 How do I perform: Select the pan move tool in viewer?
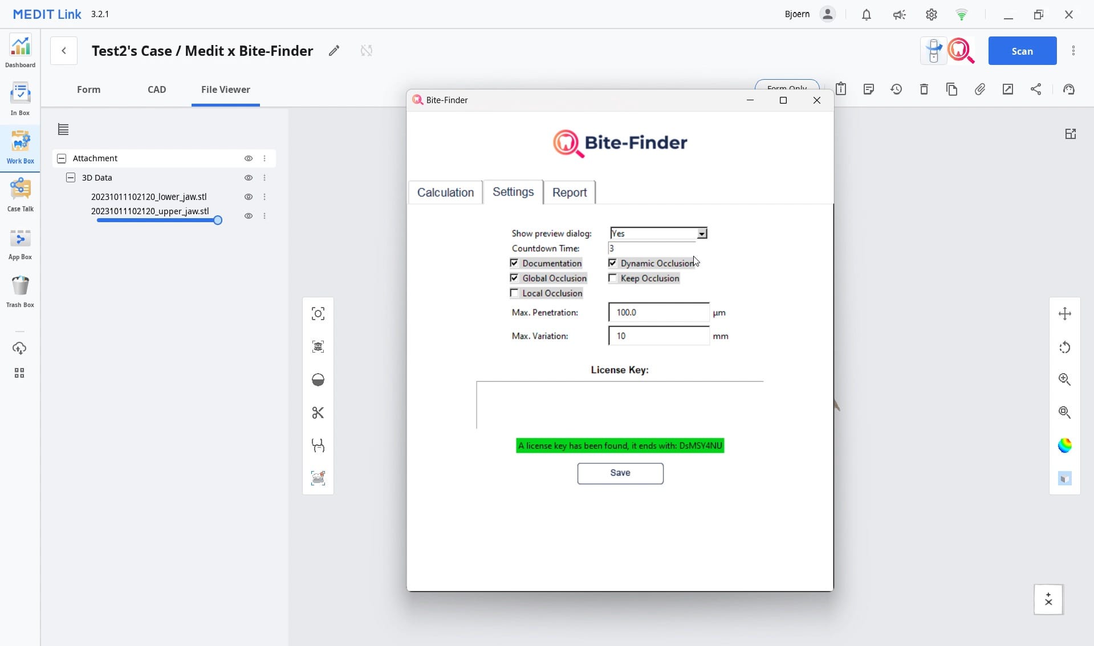click(1064, 314)
